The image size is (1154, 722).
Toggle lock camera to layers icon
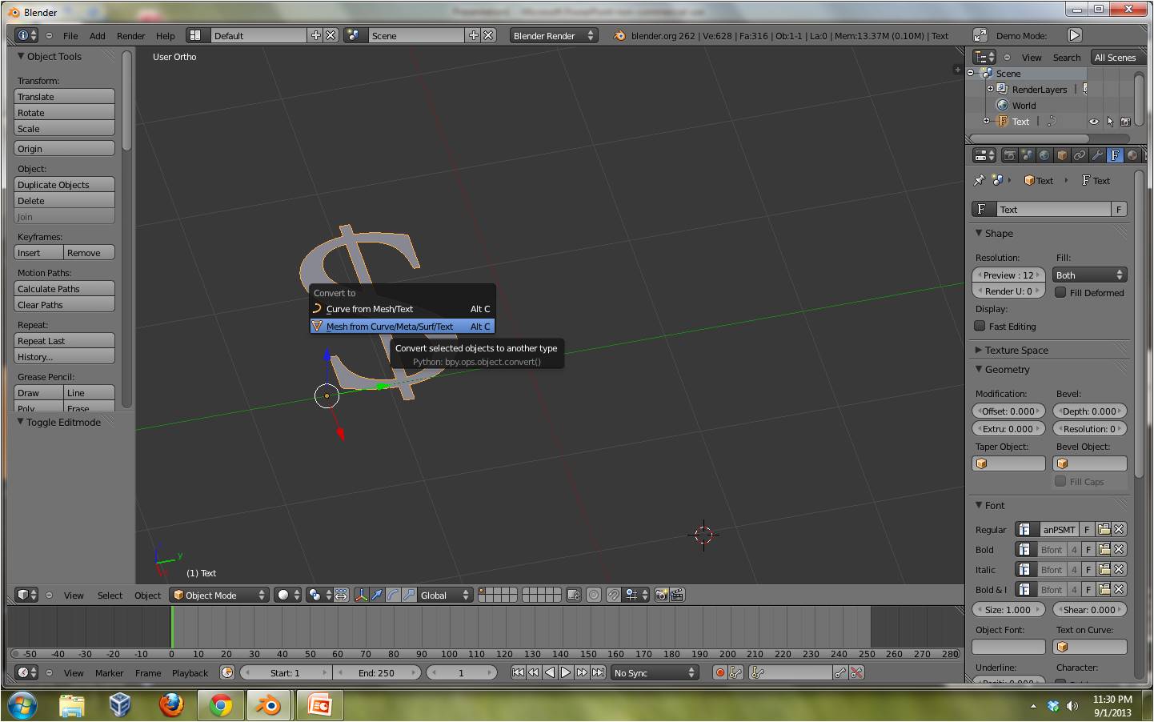point(573,595)
